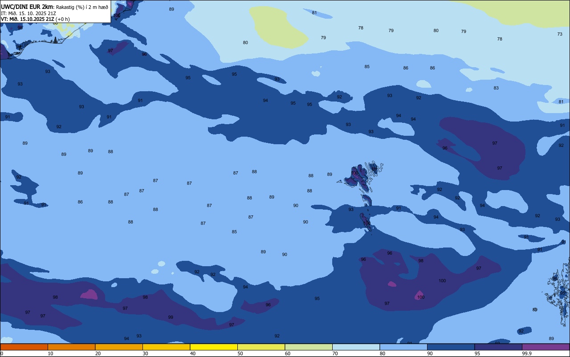Click the "VT: Mið. 15.10.2025 21Z (+0 h)" line

tap(35, 19)
